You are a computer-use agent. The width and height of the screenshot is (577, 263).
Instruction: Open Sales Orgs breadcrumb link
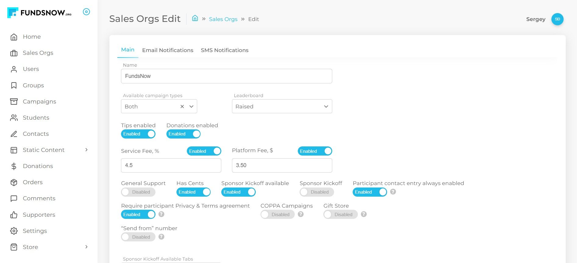[223, 19]
